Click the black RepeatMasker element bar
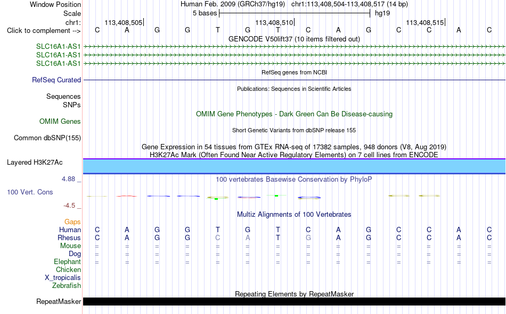Screen dimensions: 506x314 click(294, 301)
